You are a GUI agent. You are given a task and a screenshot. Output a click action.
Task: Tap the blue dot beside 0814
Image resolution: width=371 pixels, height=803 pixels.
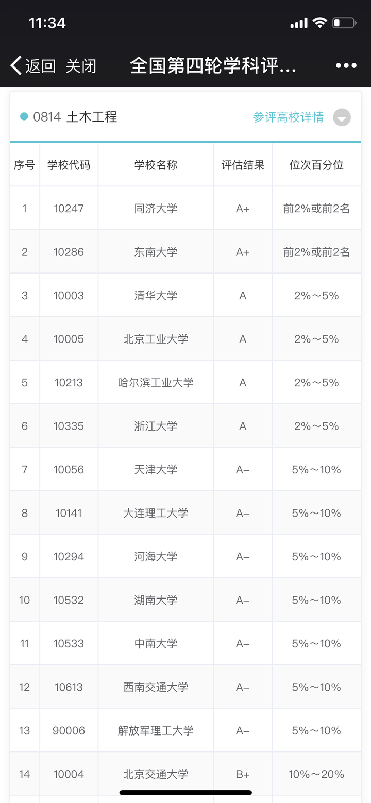(x=24, y=117)
